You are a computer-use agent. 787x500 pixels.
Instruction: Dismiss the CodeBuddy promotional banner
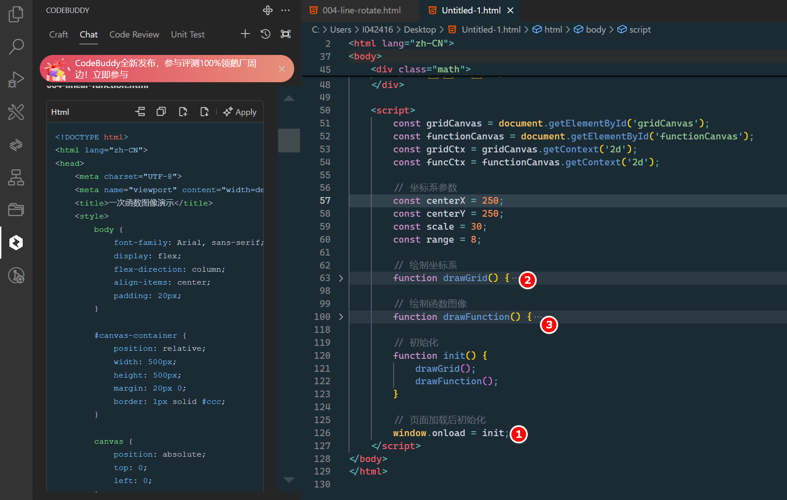[x=282, y=68]
